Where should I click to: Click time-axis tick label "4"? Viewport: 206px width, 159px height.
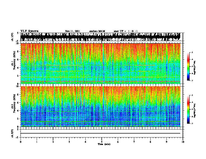[86, 142]
